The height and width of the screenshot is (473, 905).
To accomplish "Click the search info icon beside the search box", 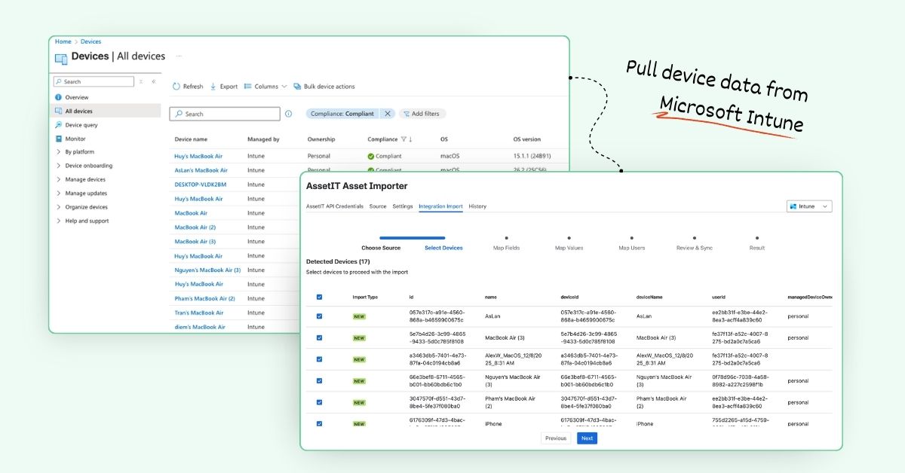I will pos(288,114).
